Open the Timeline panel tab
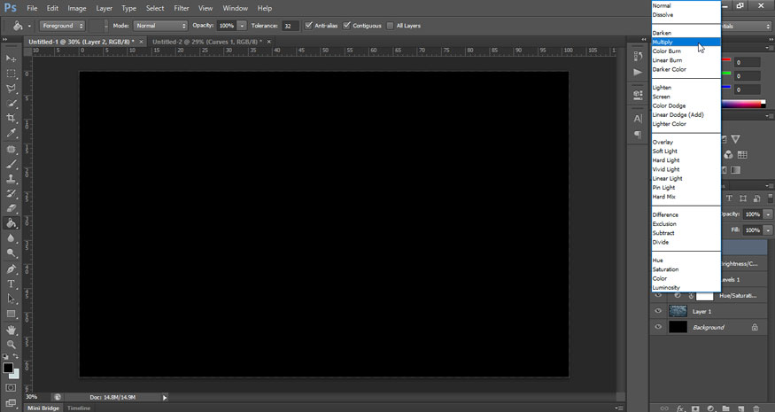The width and height of the screenshot is (775, 412). [x=79, y=408]
